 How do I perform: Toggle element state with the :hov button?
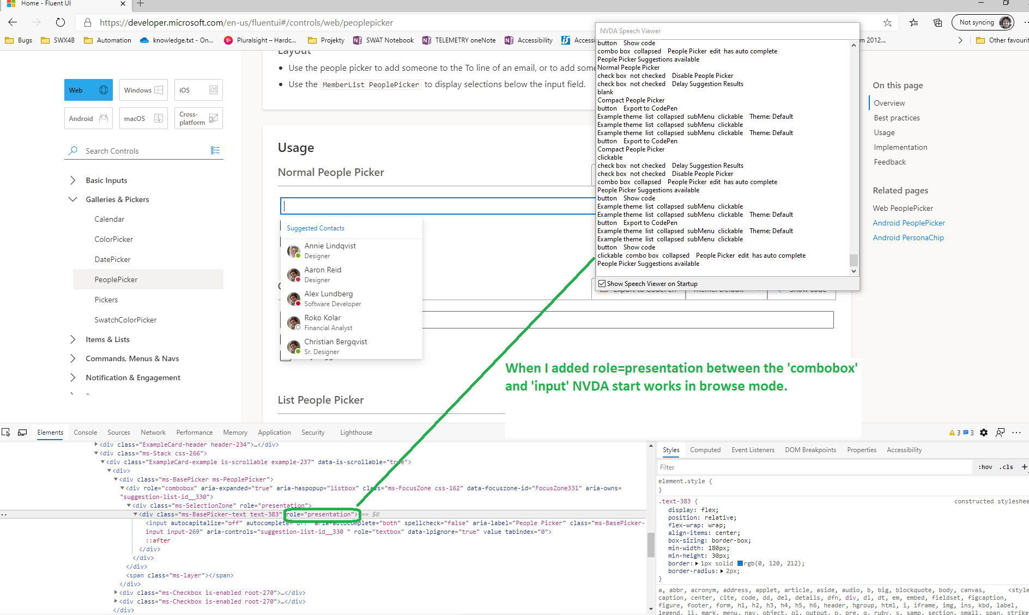[x=985, y=467]
